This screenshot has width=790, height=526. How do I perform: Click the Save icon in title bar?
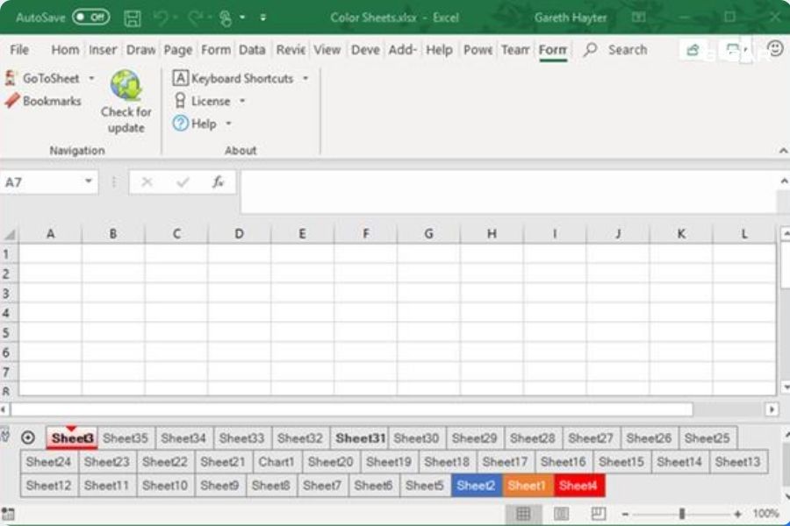click(133, 18)
